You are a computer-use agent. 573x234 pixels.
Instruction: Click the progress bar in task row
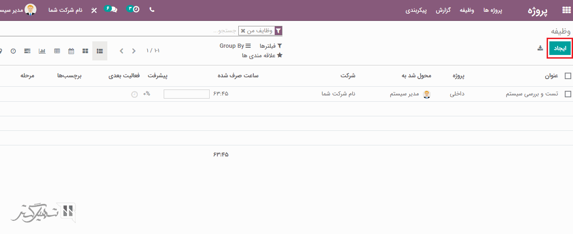[186, 94]
